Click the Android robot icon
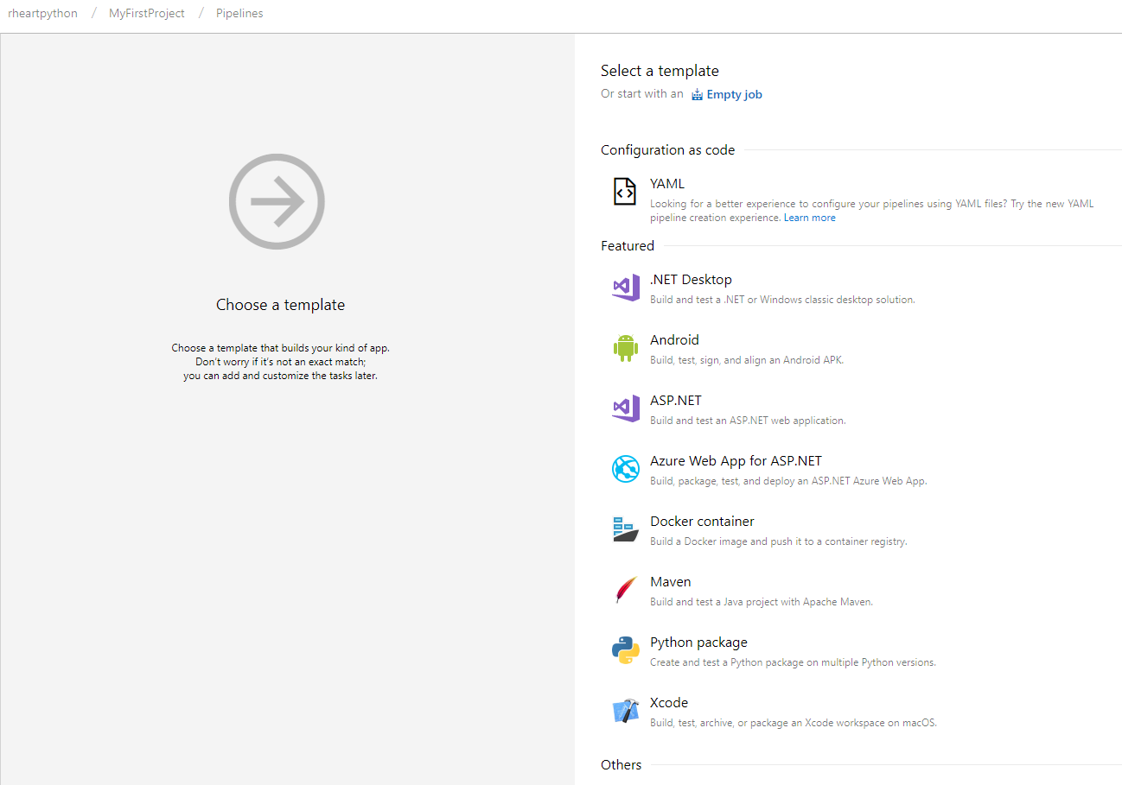Viewport: 1122px width, 785px height. click(x=625, y=347)
